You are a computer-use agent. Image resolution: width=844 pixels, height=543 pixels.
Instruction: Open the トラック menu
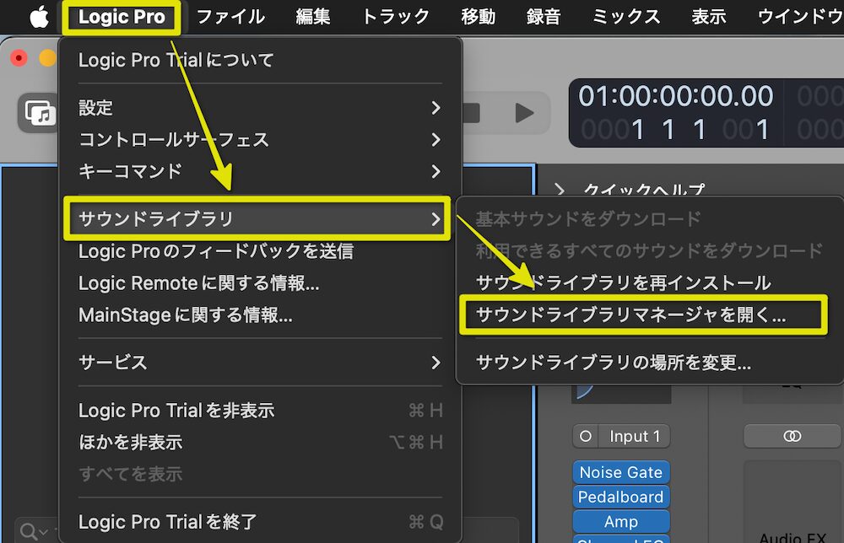click(x=396, y=17)
